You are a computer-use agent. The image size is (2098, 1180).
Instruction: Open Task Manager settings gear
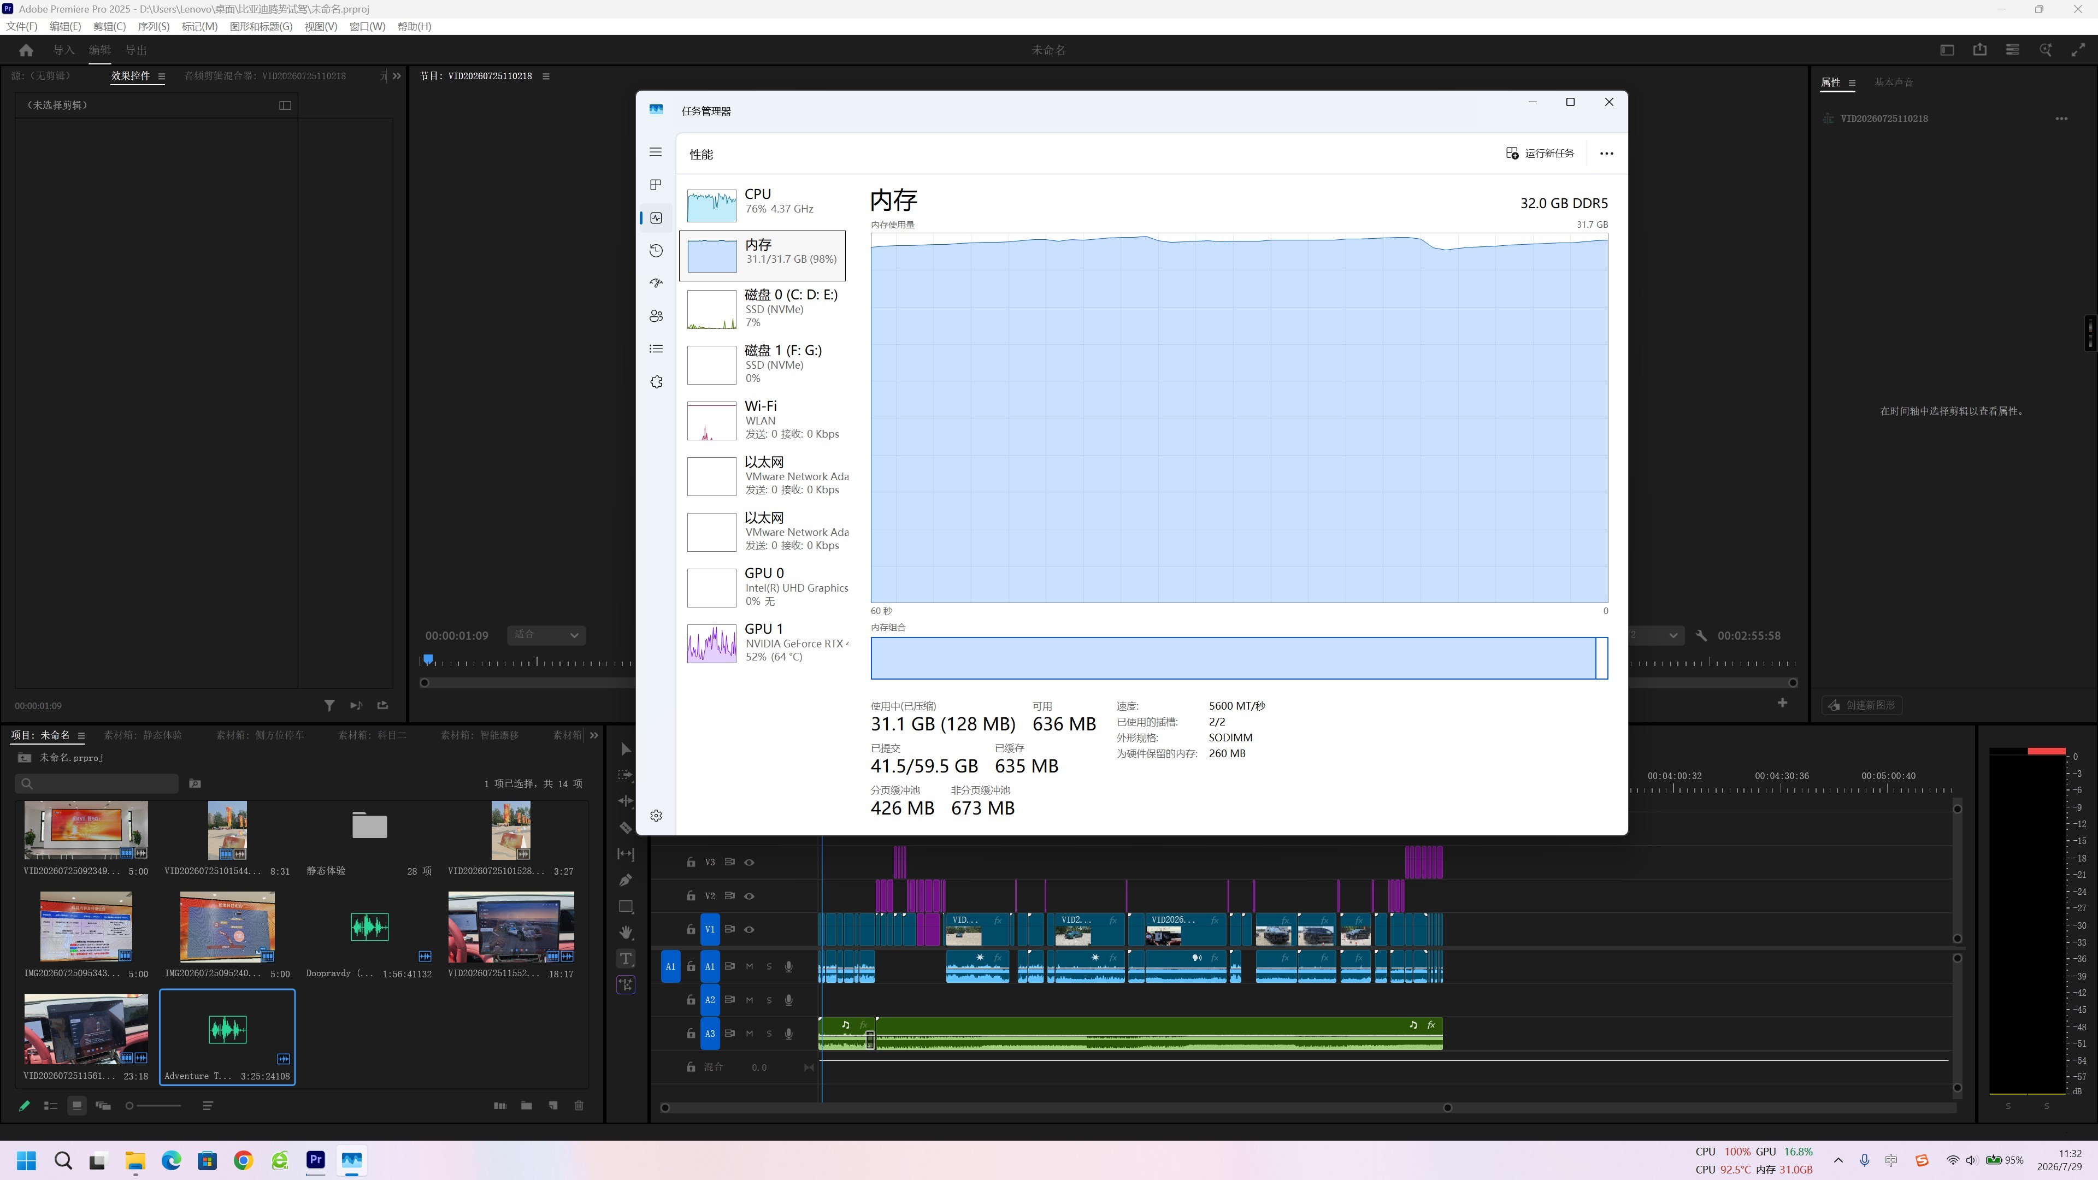coord(656,816)
